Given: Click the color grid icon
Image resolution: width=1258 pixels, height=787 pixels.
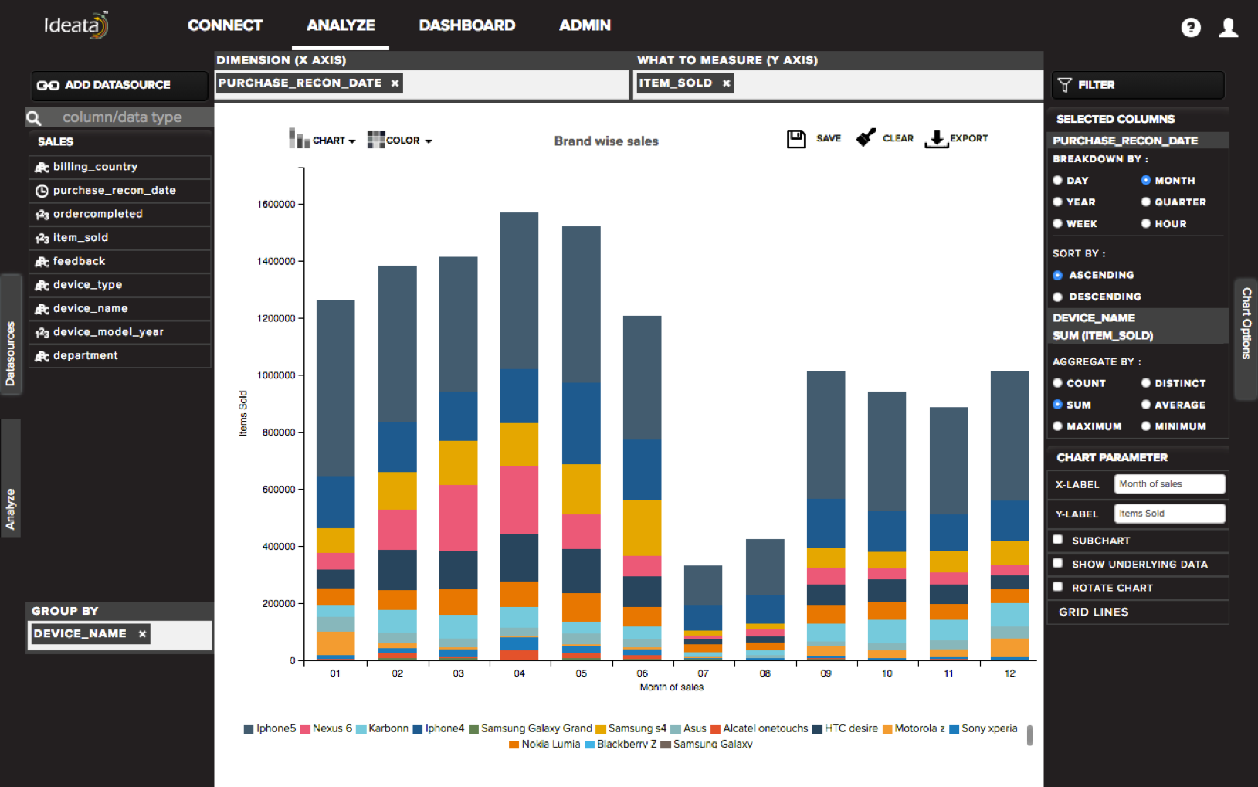Looking at the screenshot, I should pos(376,139).
